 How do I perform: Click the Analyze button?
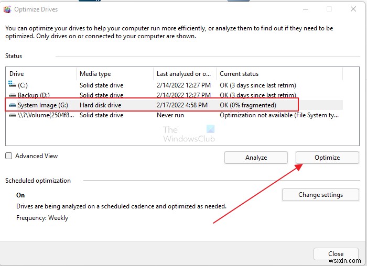(x=256, y=158)
